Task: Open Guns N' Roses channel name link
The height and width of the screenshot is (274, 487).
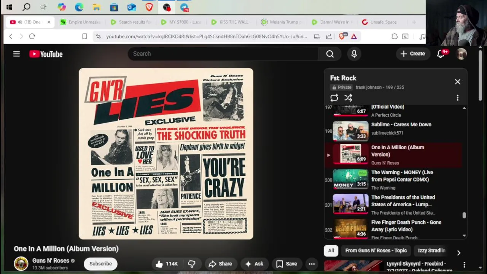Action: (51, 261)
